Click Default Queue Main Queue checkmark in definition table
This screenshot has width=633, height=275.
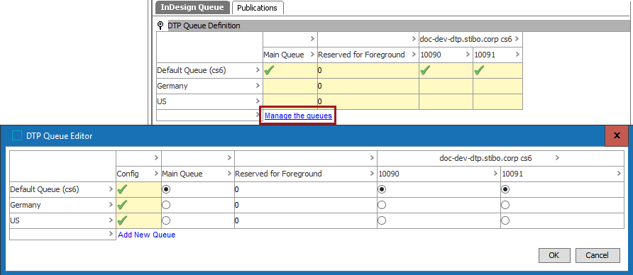(x=269, y=71)
